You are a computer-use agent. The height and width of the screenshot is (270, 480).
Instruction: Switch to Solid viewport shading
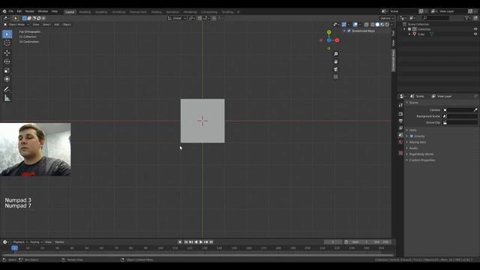377,25
